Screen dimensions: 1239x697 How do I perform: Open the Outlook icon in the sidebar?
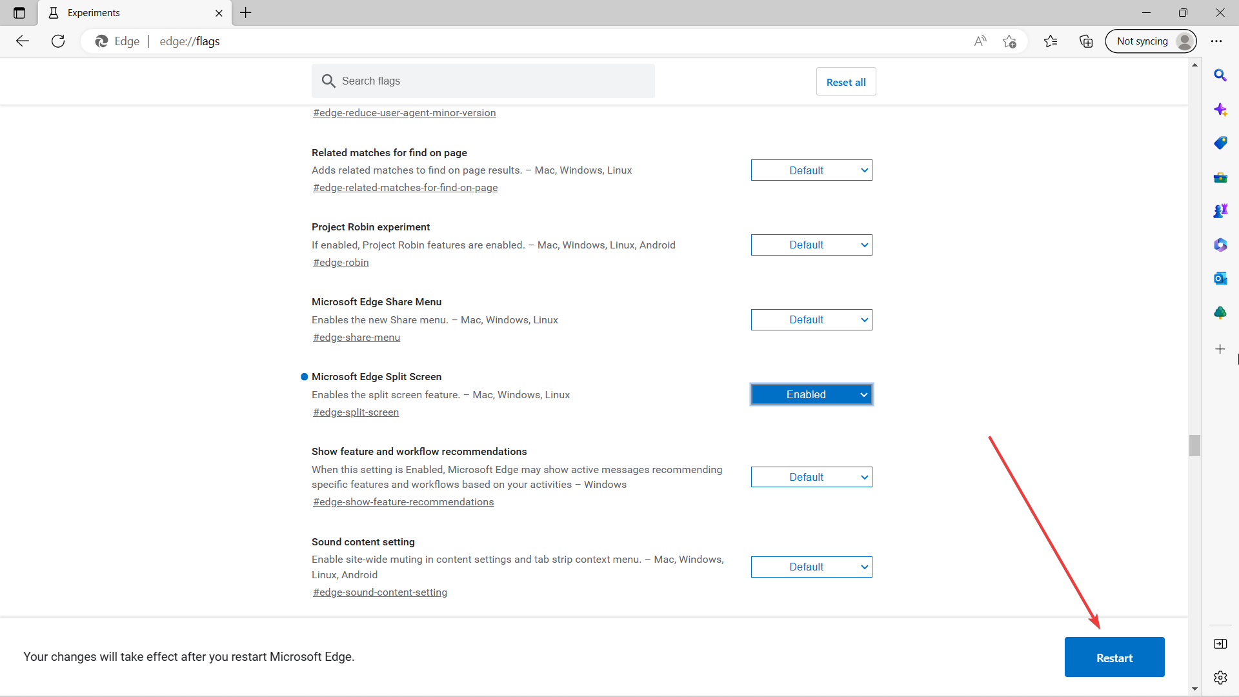(x=1220, y=279)
